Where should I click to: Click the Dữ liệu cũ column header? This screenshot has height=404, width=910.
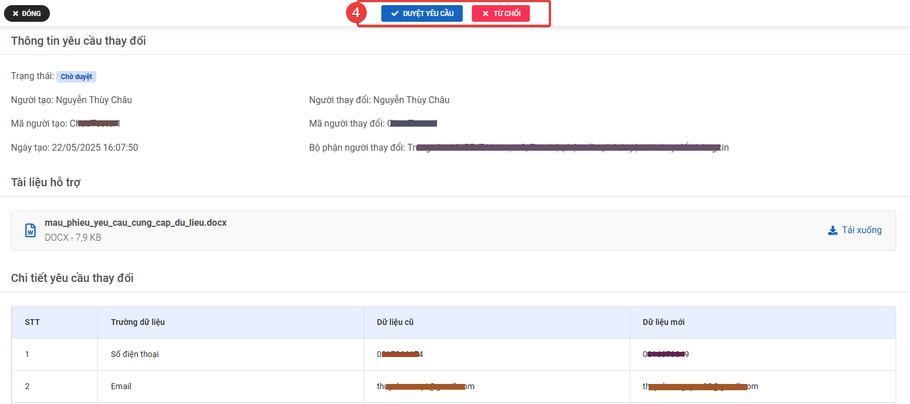pyautogui.click(x=395, y=322)
